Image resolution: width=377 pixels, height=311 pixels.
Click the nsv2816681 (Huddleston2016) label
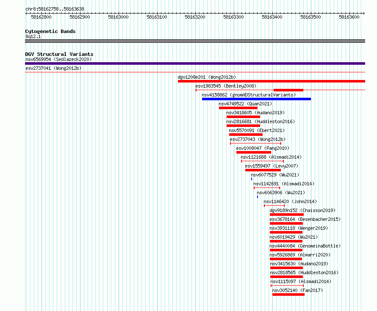coord(261,121)
